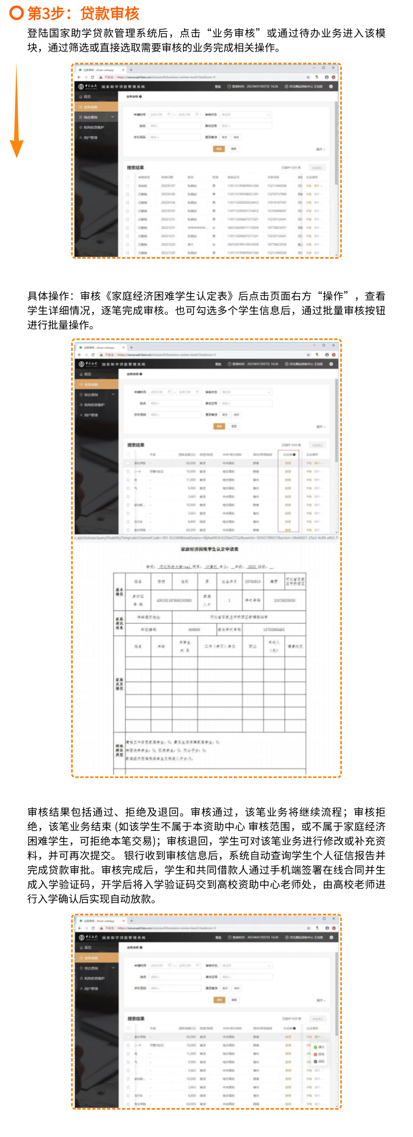Click the browser reload icon in the second screenshot
The height and width of the screenshot is (1137, 413).
(93, 355)
